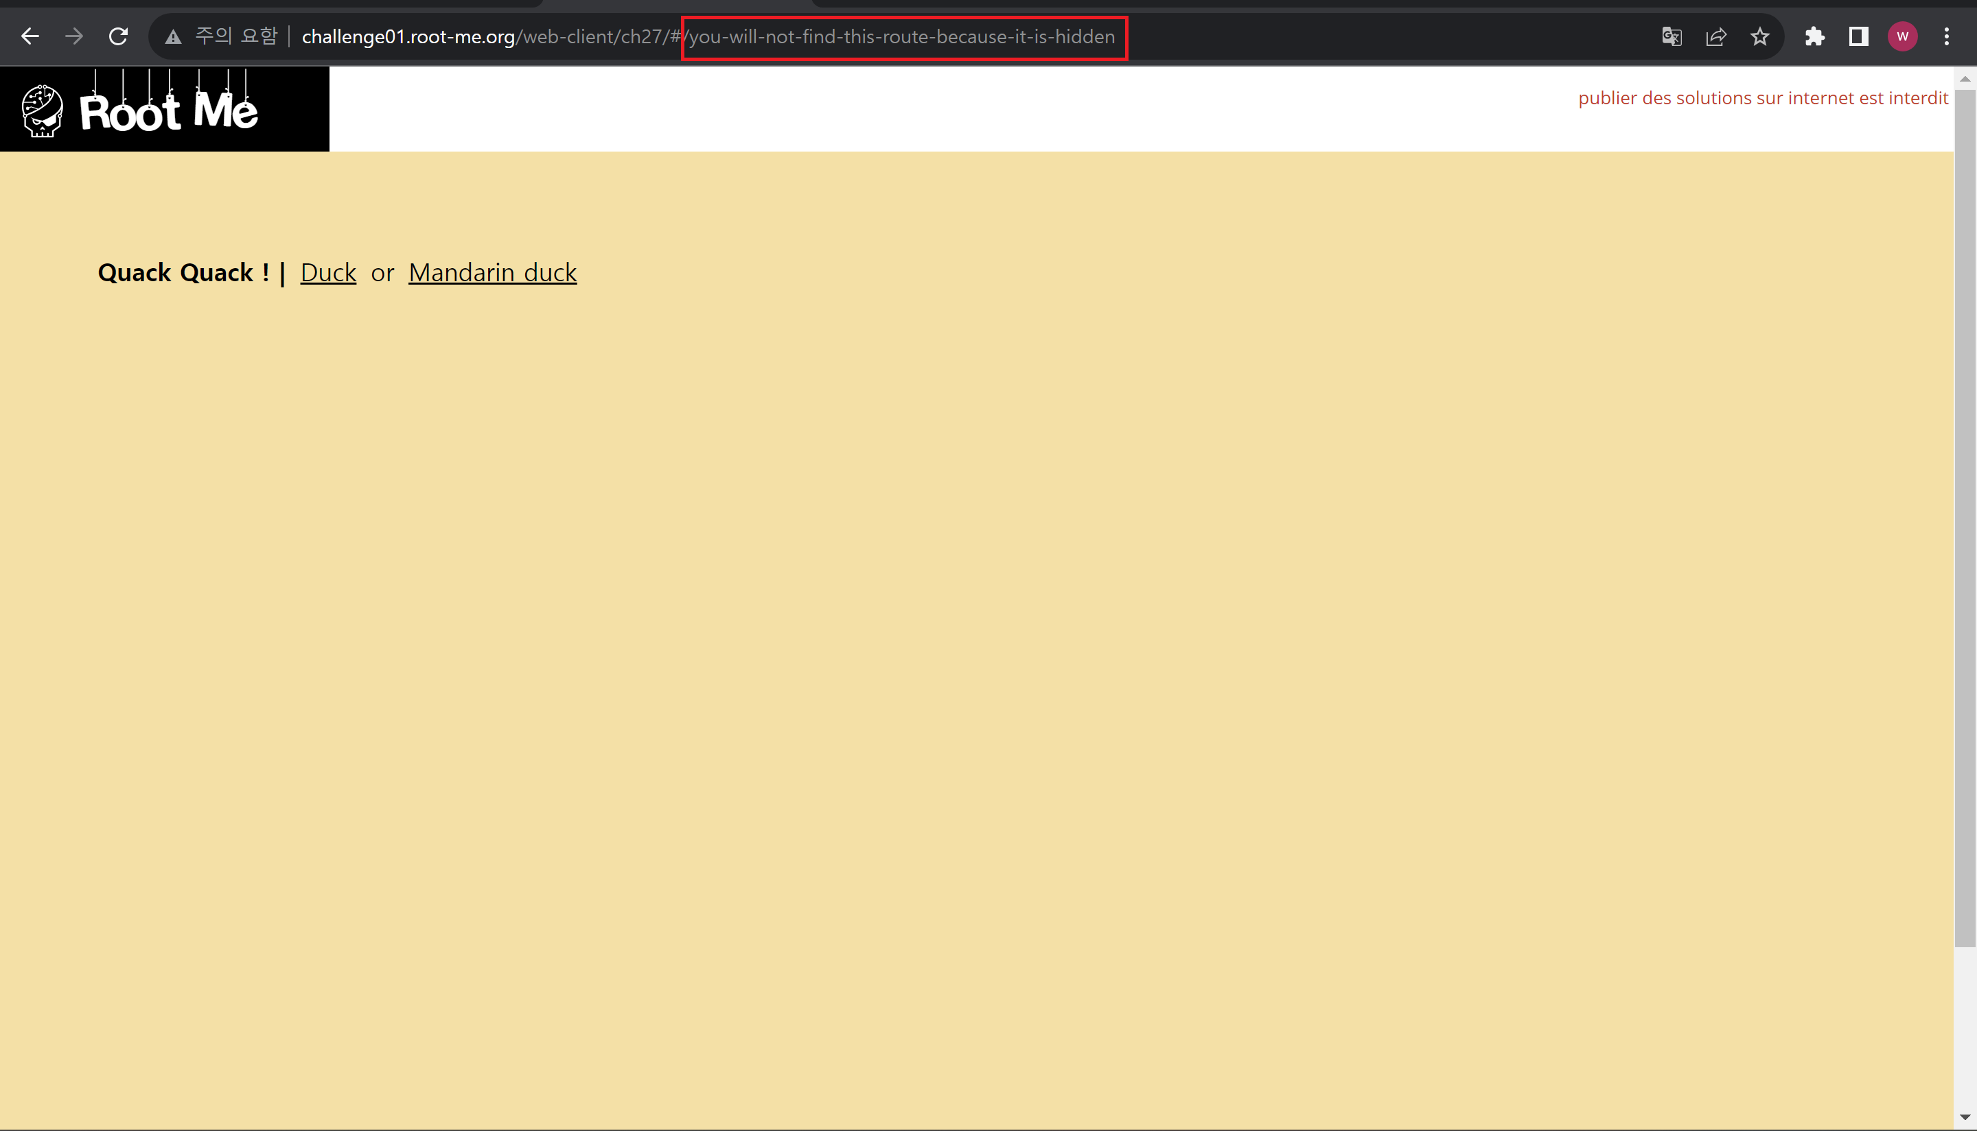Expand the Chrome three-dot menu
The height and width of the screenshot is (1131, 1977).
coord(1947,36)
